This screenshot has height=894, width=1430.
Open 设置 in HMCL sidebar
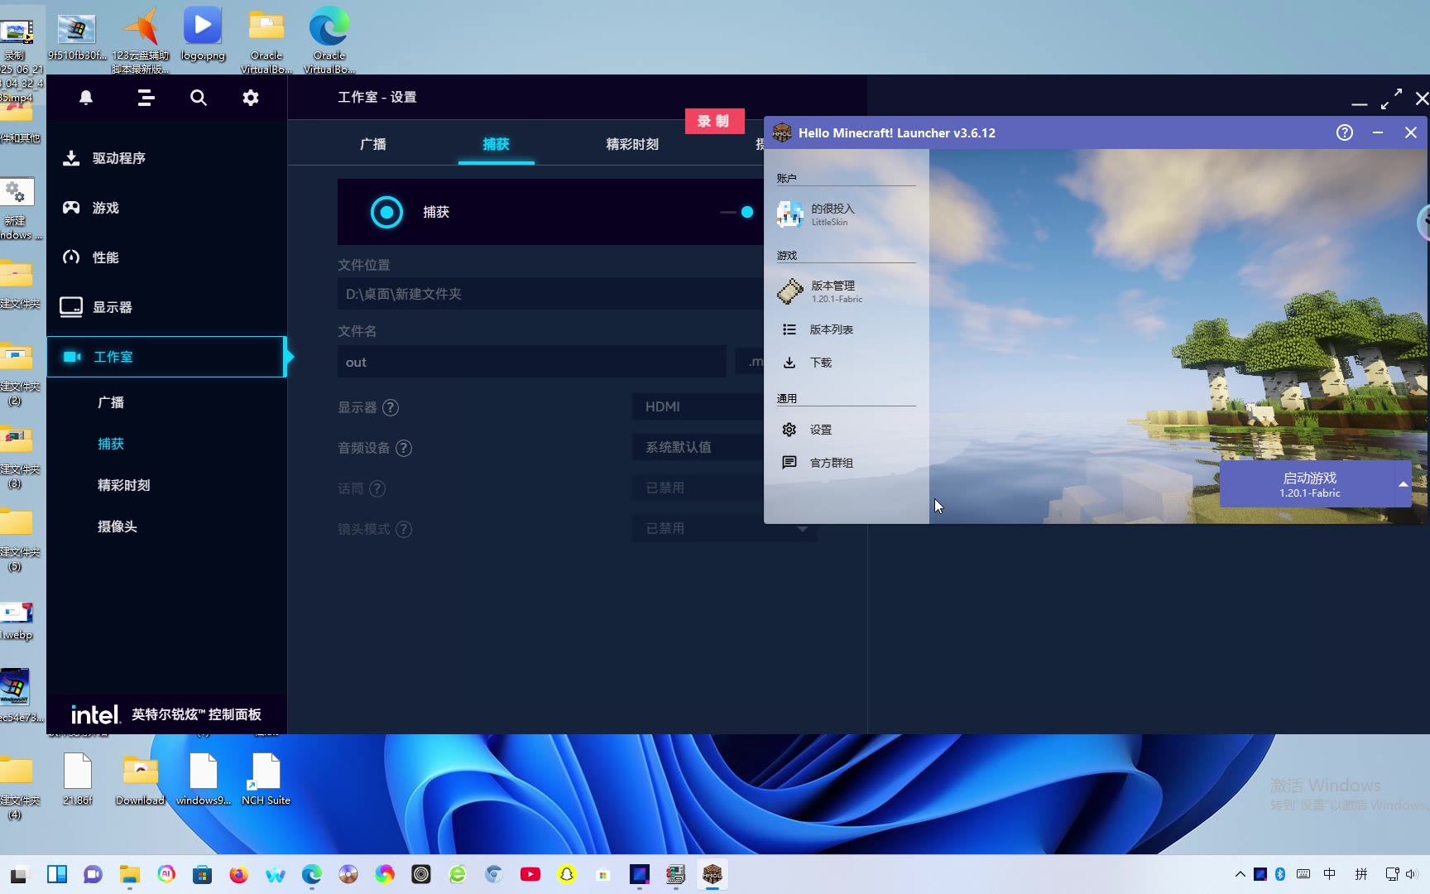click(846, 430)
